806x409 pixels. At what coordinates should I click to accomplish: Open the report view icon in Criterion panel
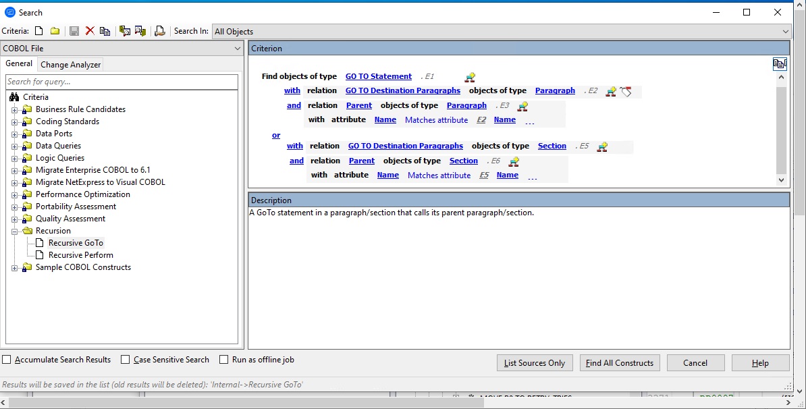pos(780,63)
